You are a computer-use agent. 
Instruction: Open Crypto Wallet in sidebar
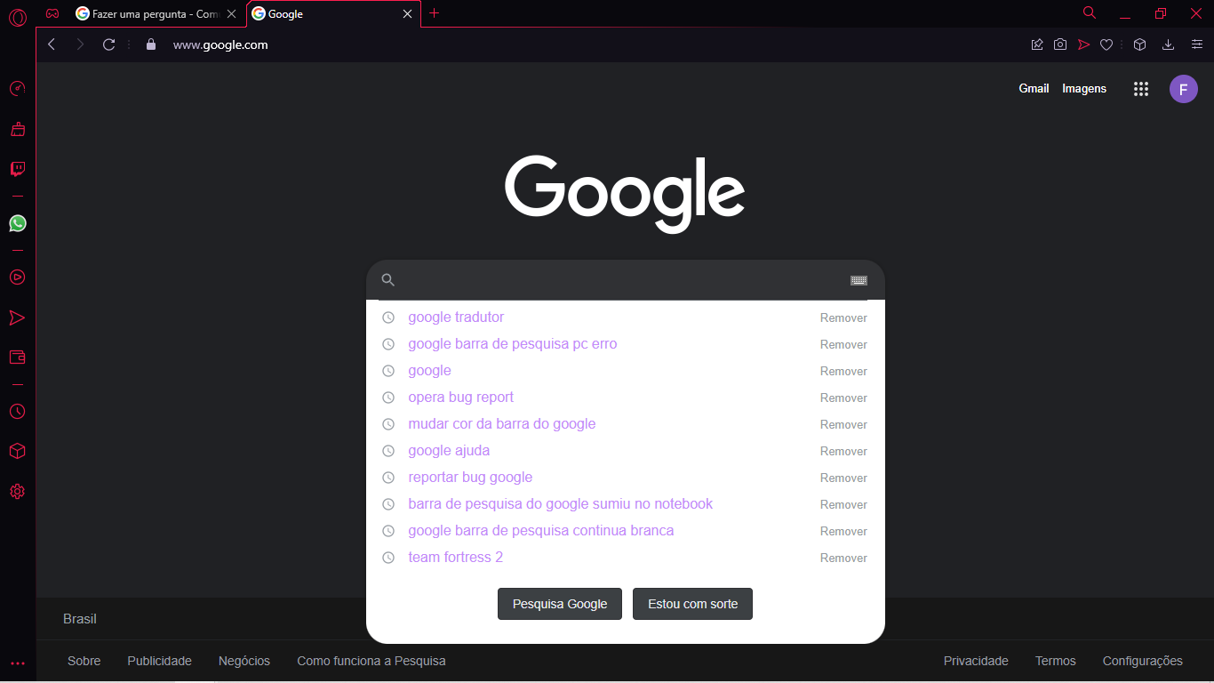point(17,358)
